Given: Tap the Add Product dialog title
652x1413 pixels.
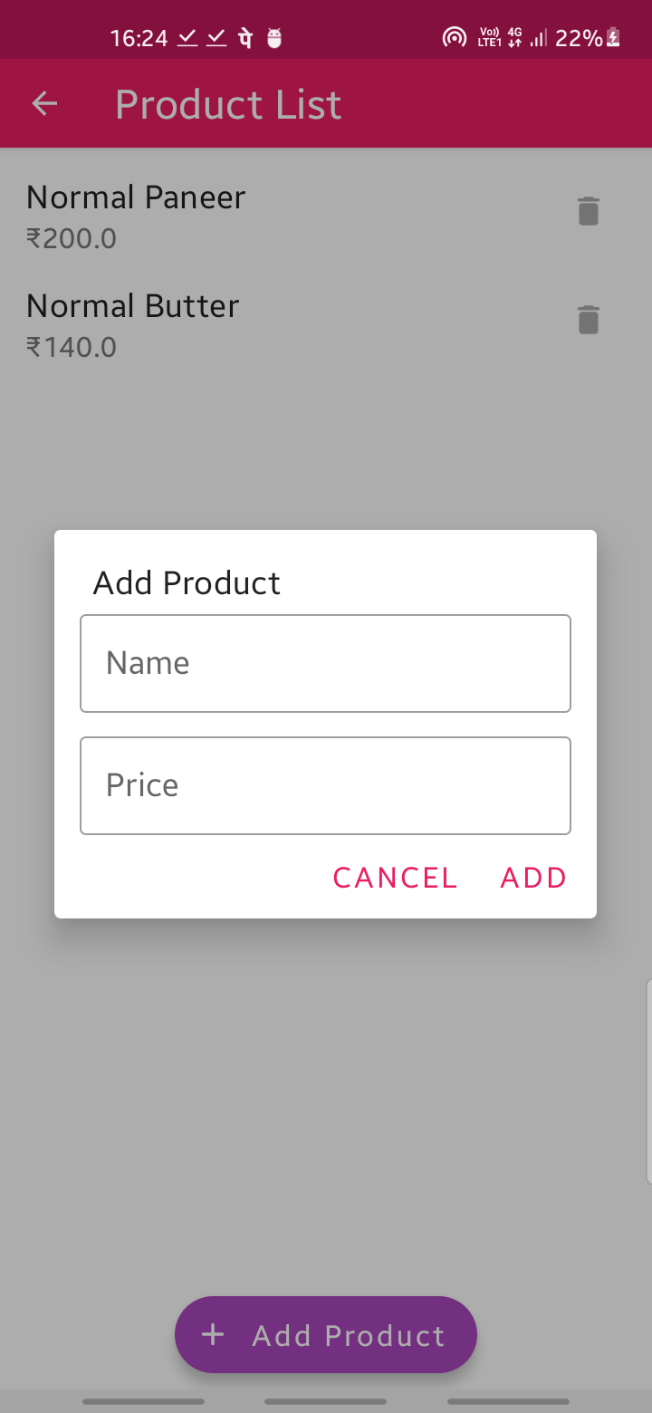Looking at the screenshot, I should [x=187, y=582].
